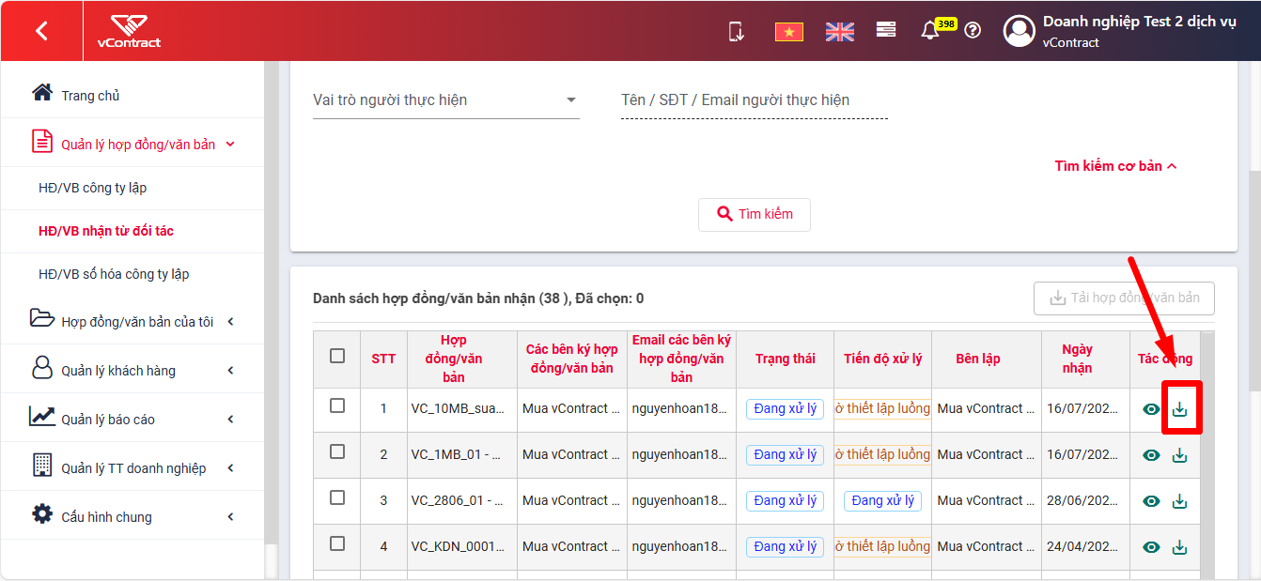Open the Vai trò người thực hiện dropdown
Screen dimensions: 1261x581
pos(445,100)
